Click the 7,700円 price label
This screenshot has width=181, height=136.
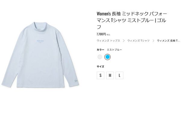(101, 34)
